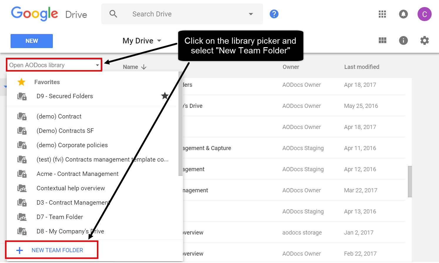Click the Contextual help overview team folder icon
Image resolution: width=439 pixels, height=263 pixels.
tap(22, 188)
